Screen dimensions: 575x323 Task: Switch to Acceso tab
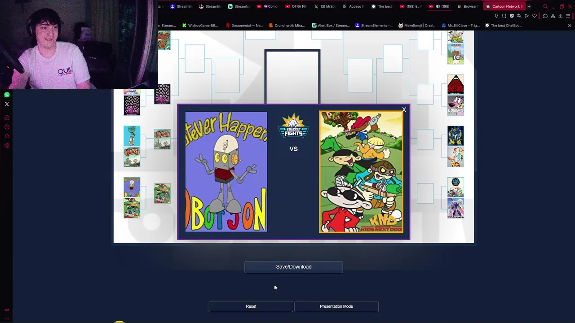coord(354,6)
